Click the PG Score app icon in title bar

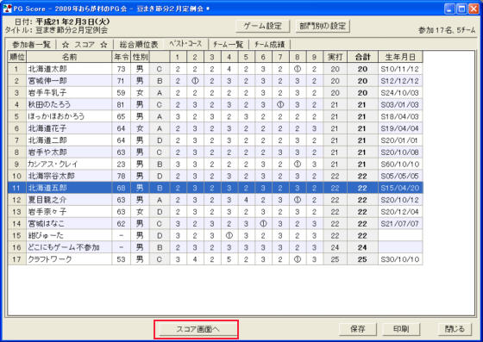(x=7, y=9)
